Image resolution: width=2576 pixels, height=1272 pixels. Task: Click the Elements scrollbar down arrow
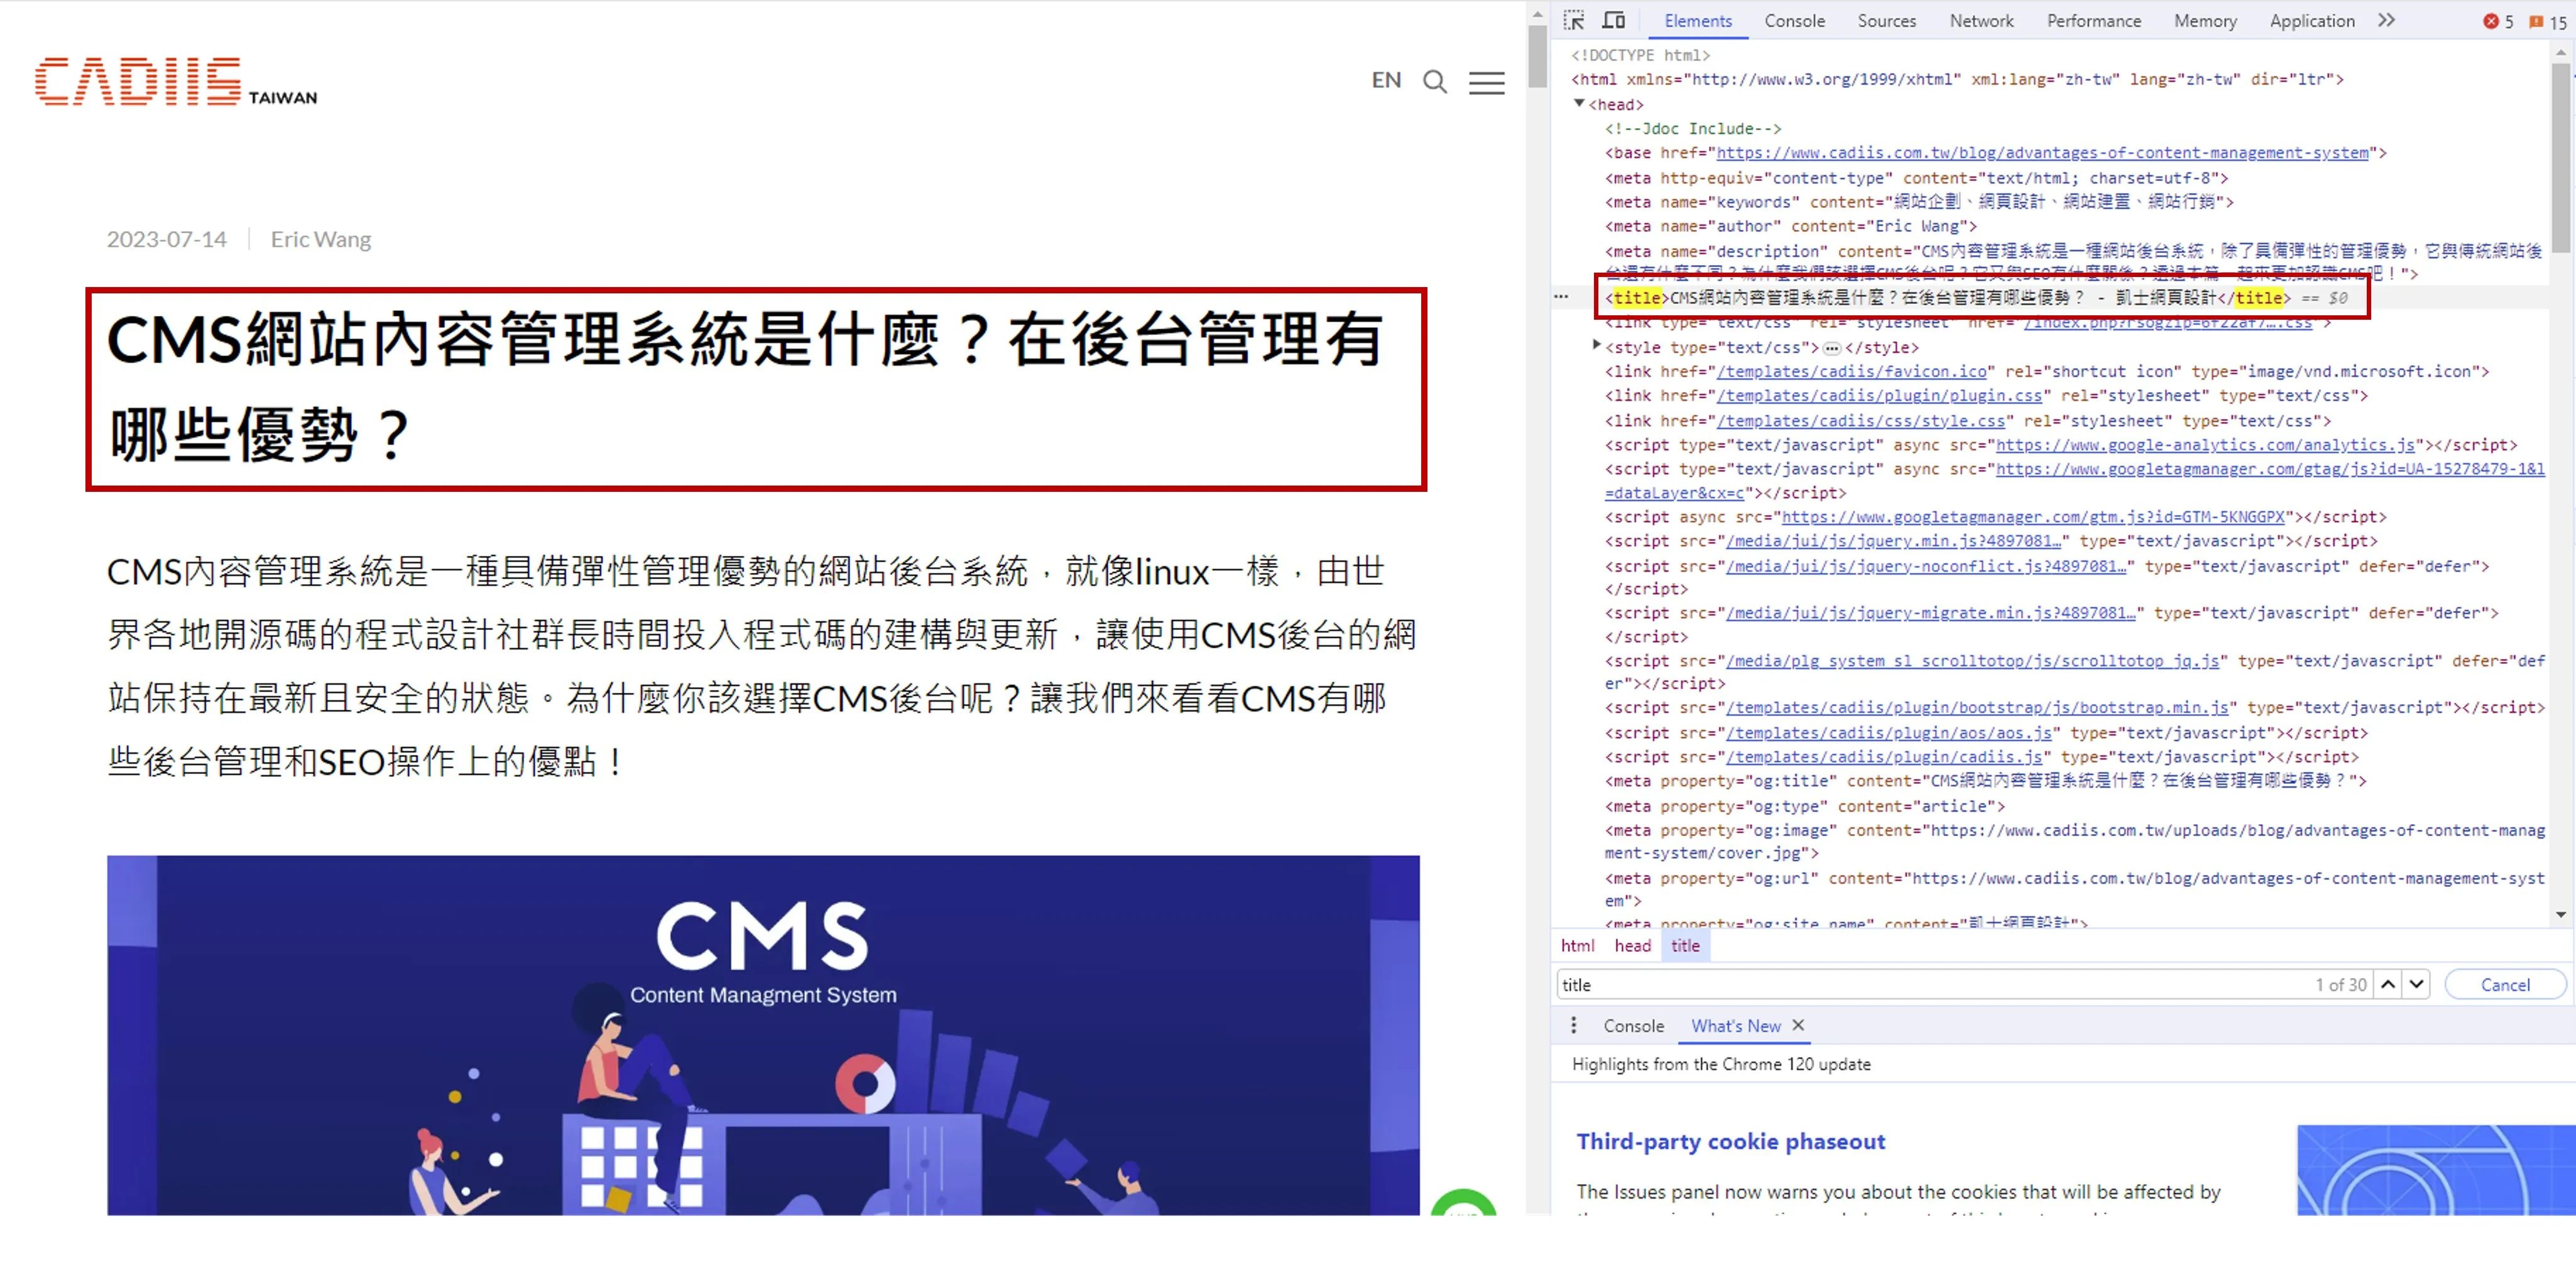(x=2561, y=914)
